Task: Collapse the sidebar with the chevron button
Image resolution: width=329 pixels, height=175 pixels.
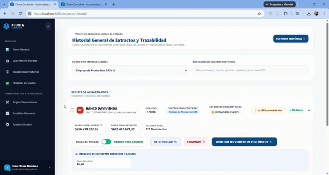Action: click(48, 26)
